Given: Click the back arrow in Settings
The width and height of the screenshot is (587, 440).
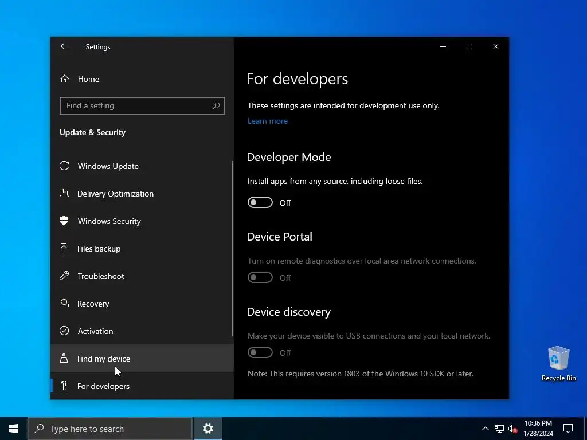Looking at the screenshot, I should click(64, 46).
